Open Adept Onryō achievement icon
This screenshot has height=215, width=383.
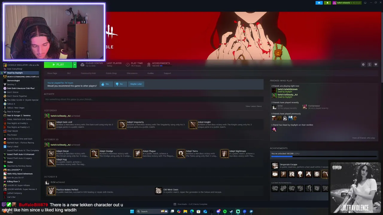(x=51, y=153)
